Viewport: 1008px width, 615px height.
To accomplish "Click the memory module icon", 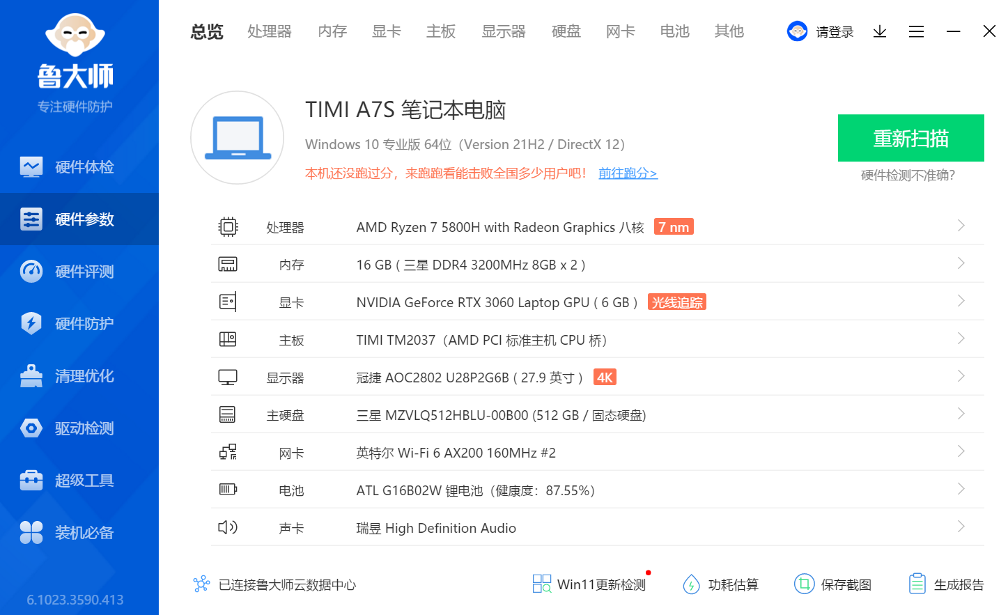I will point(228,265).
